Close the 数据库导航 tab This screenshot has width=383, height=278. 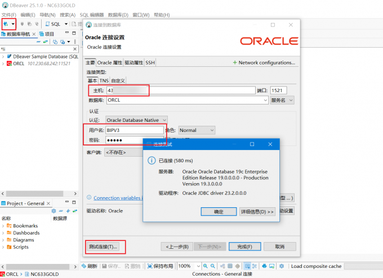tap(34, 34)
